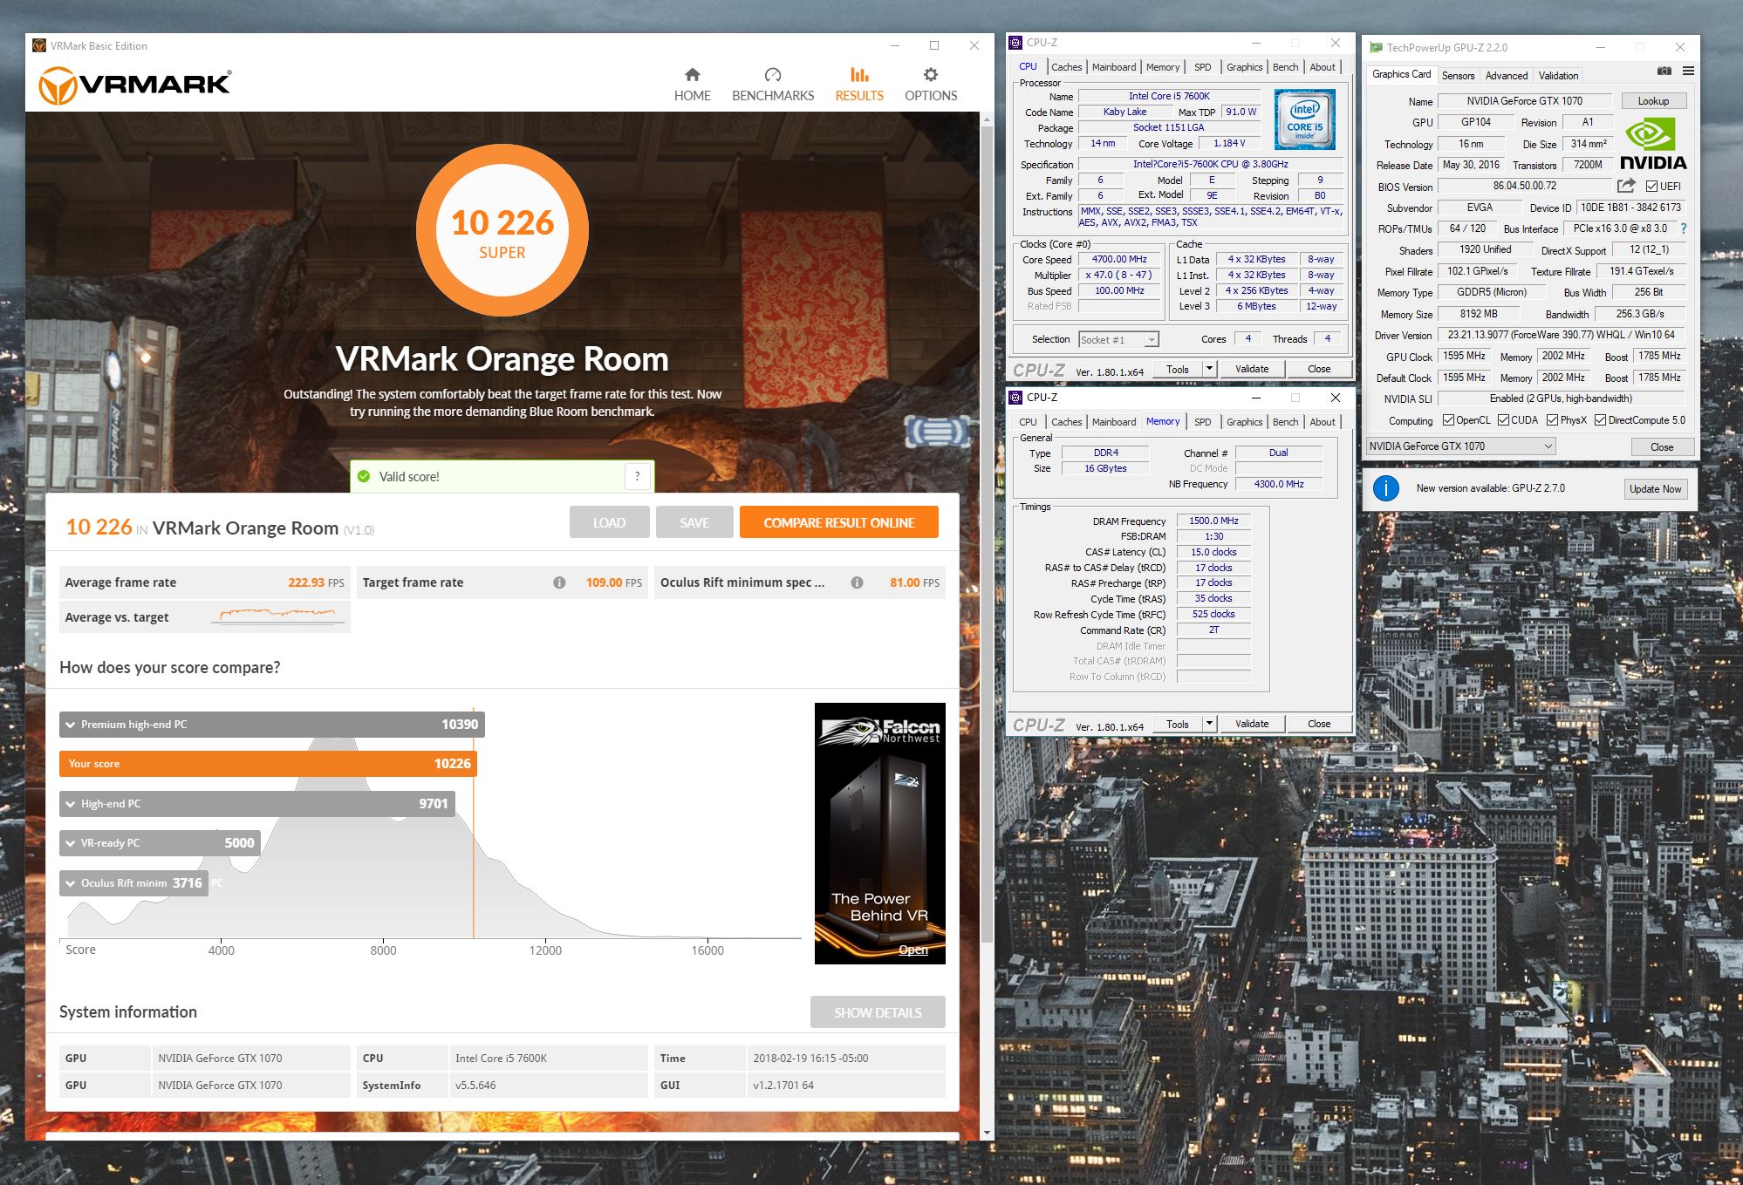Click Tools button in top CPU-Z window
1743x1185 pixels.
click(1178, 369)
